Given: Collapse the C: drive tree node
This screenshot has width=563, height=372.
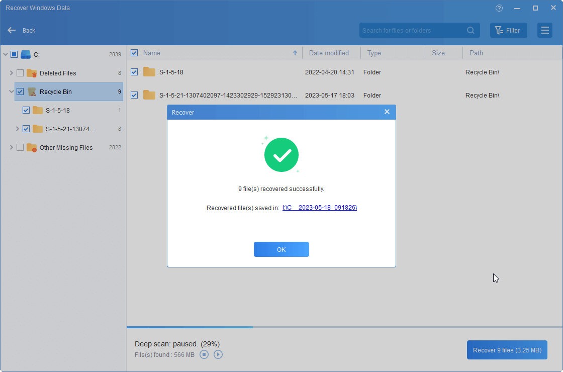Looking at the screenshot, I should 6,55.
